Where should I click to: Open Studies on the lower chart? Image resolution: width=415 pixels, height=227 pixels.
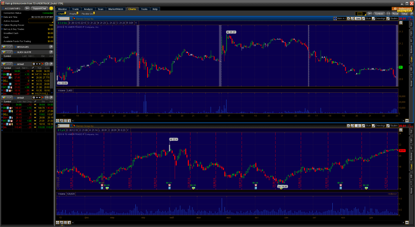pos(392,126)
